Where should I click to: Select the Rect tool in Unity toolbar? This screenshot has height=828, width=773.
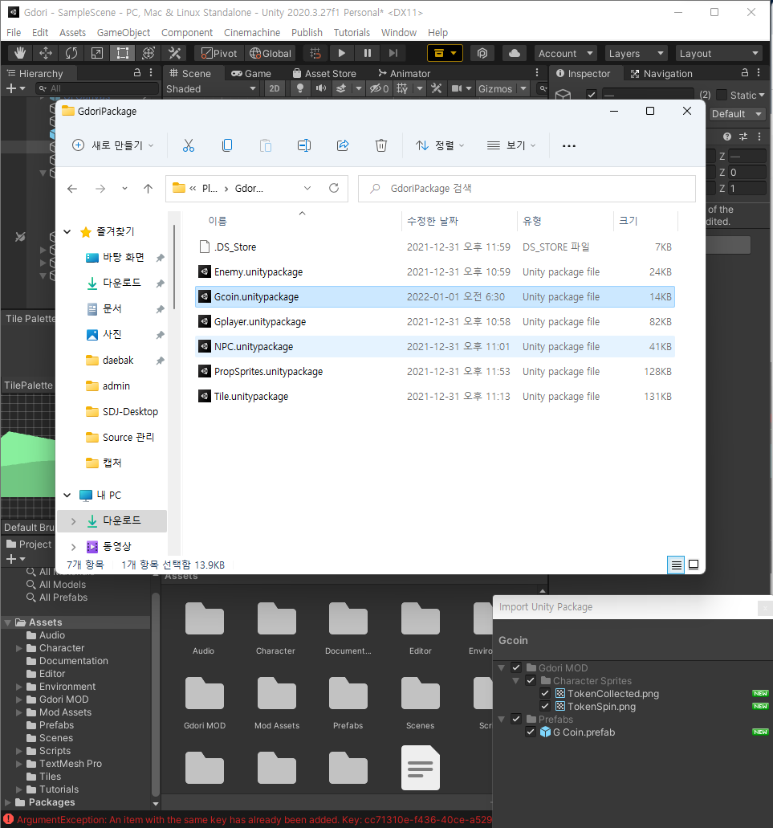point(123,53)
